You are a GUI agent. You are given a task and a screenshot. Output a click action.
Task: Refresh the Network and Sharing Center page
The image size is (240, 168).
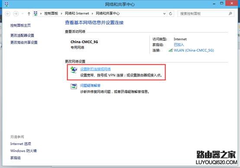(171, 14)
